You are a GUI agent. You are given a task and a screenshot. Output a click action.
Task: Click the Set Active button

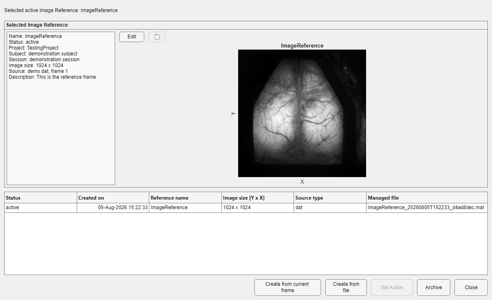click(x=392, y=287)
